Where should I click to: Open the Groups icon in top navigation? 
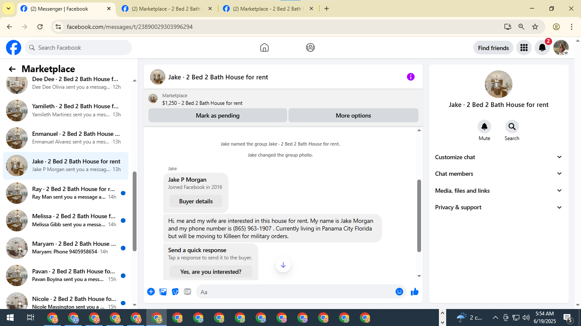coord(310,48)
